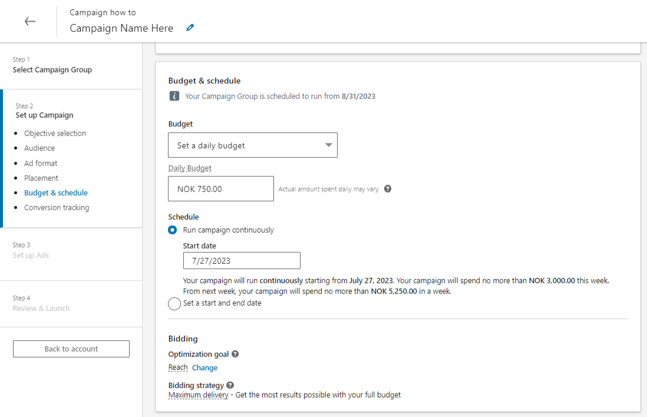Select the Run campaign continuously option

[172, 230]
